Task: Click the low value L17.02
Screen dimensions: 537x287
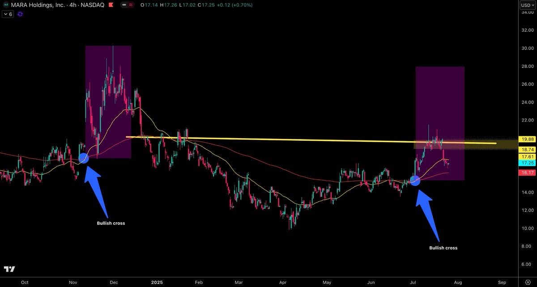Action: click(x=187, y=5)
